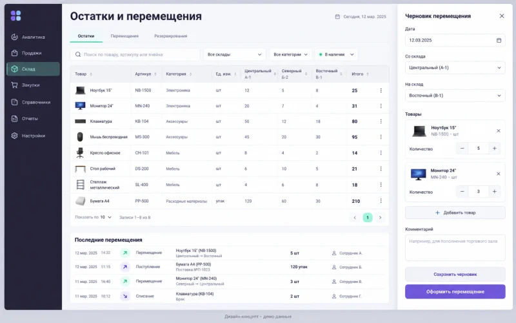Viewport: 516px width, 323px height.
Task: Click the Комментарий text area
Action: pyautogui.click(x=455, y=248)
